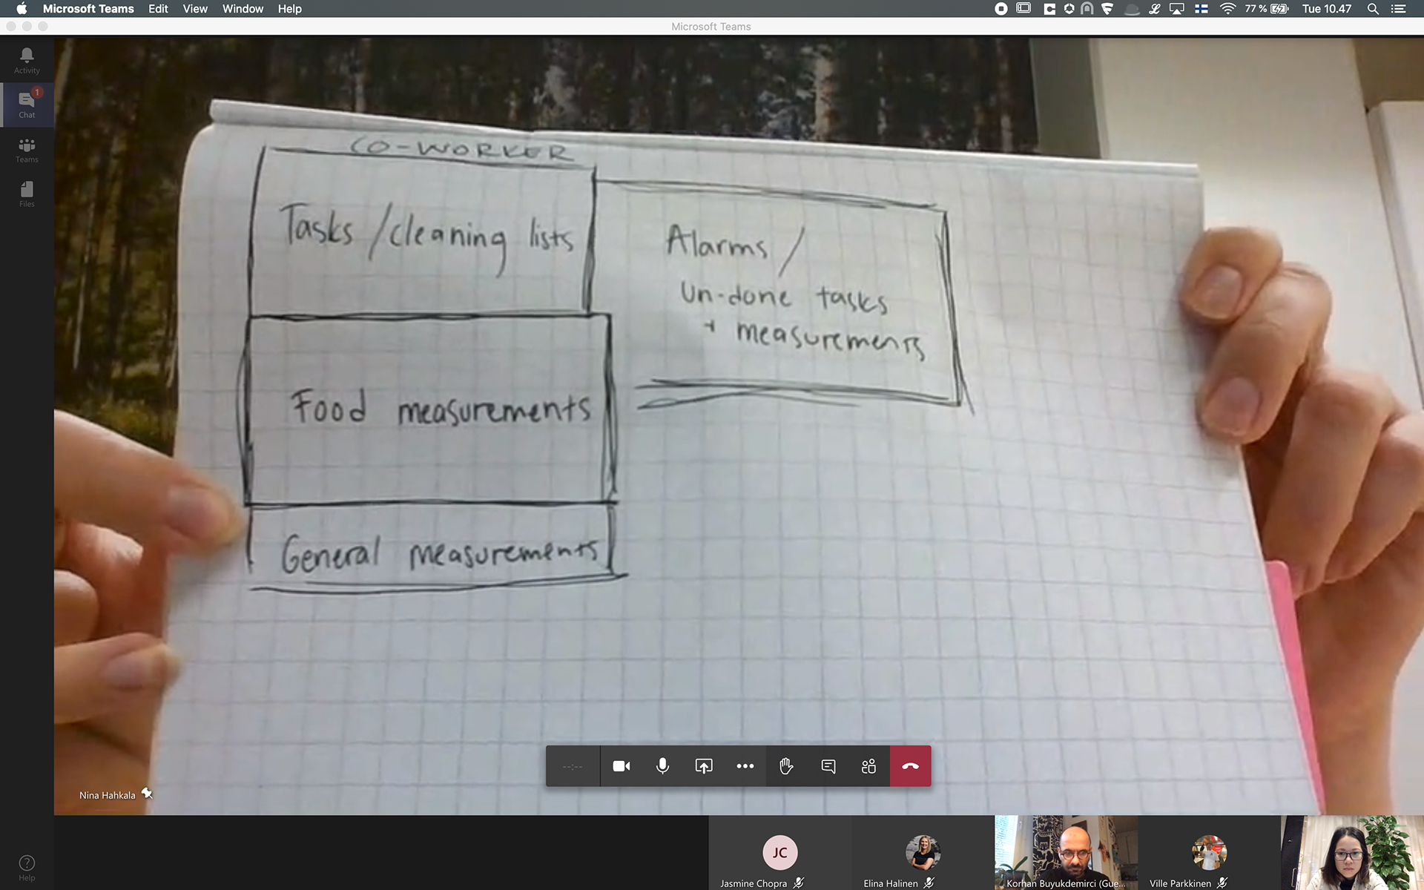Open Help at bottom of sidebar
The image size is (1424, 890).
coord(27,868)
